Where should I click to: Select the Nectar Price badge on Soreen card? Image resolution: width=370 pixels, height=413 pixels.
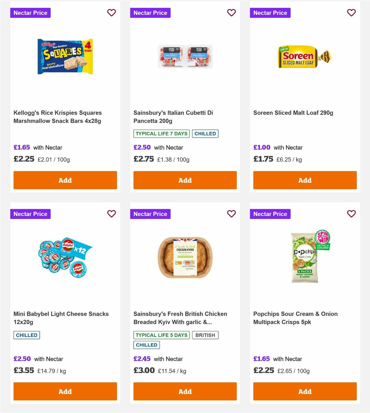pos(270,13)
